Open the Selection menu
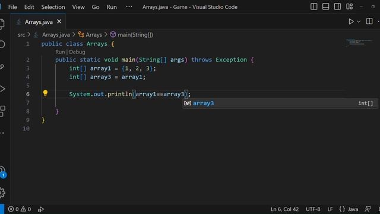Viewport: 380px width, 214px height. [53, 7]
